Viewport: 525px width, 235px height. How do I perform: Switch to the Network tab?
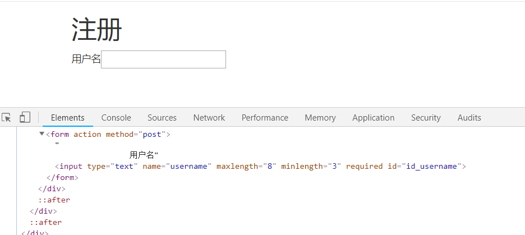tap(209, 118)
